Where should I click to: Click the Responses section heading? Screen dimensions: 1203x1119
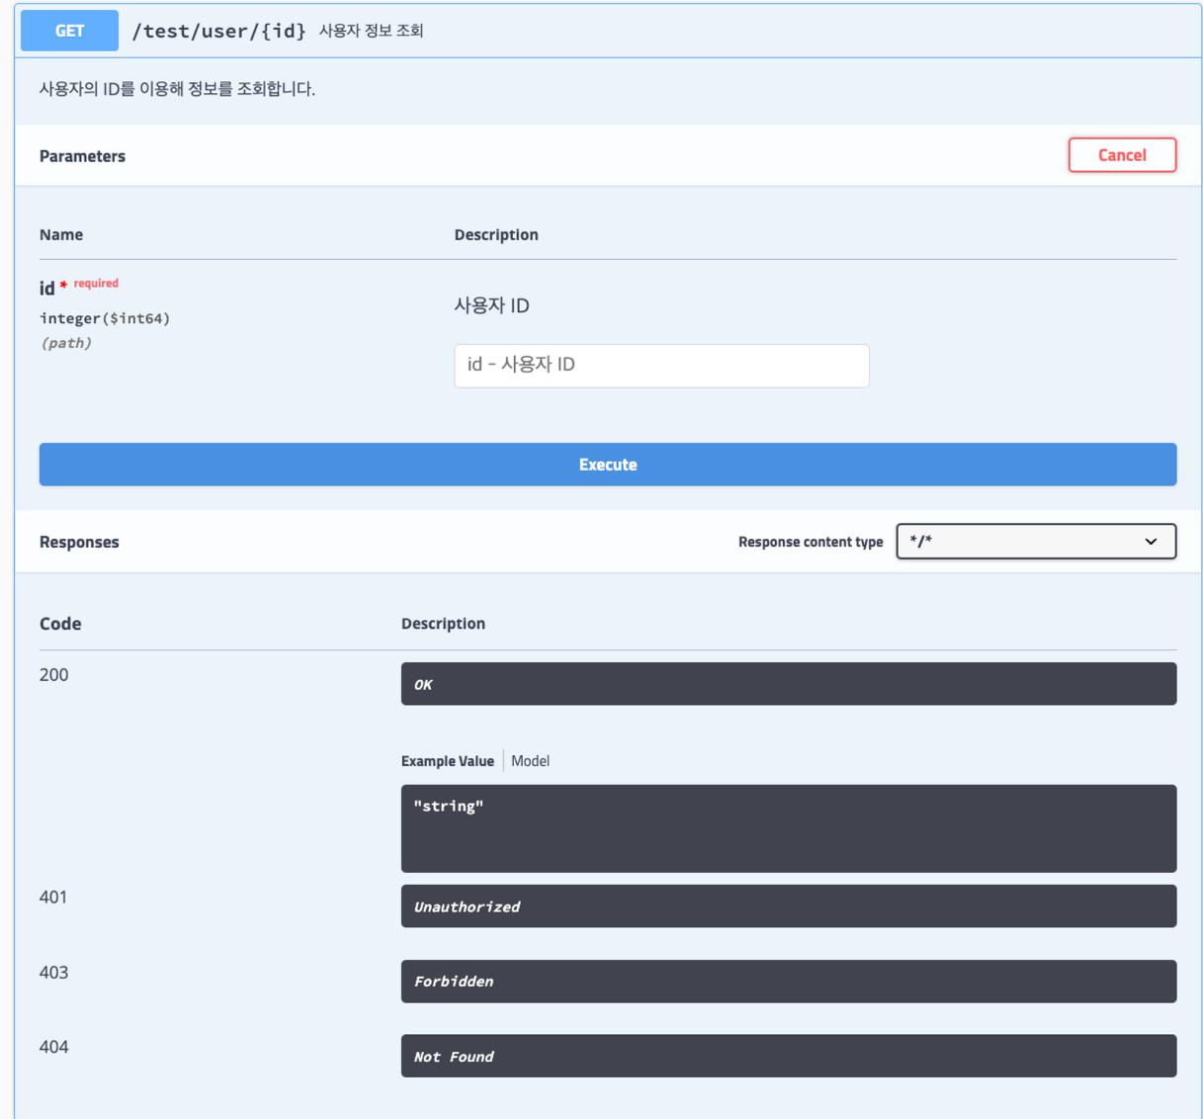pyautogui.click(x=79, y=542)
